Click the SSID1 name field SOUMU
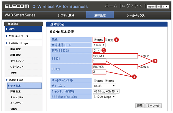173x113 pixels. (115, 56)
